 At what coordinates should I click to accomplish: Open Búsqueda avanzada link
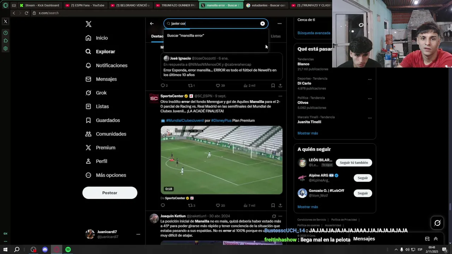pyautogui.click(x=314, y=33)
